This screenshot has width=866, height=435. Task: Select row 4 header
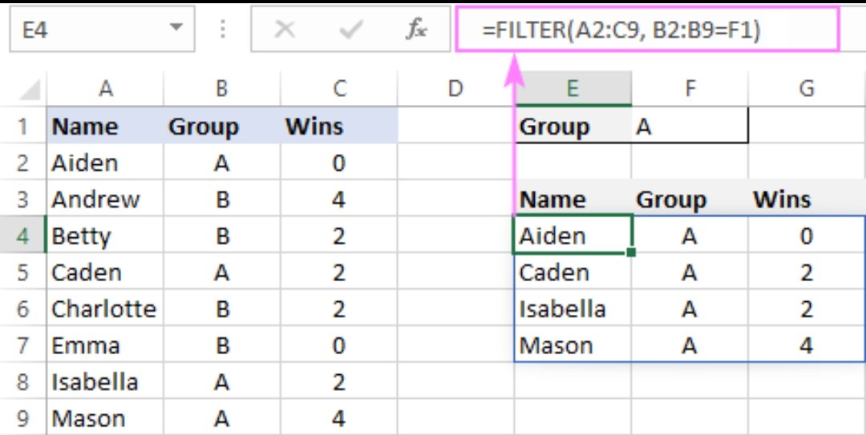coord(22,236)
